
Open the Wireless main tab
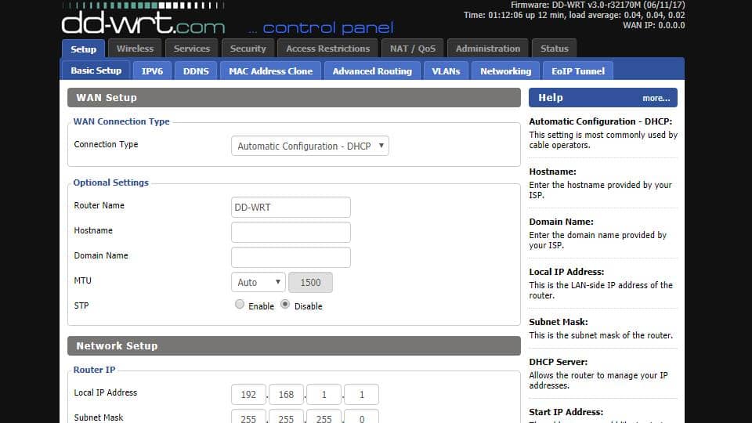(x=135, y=49)
